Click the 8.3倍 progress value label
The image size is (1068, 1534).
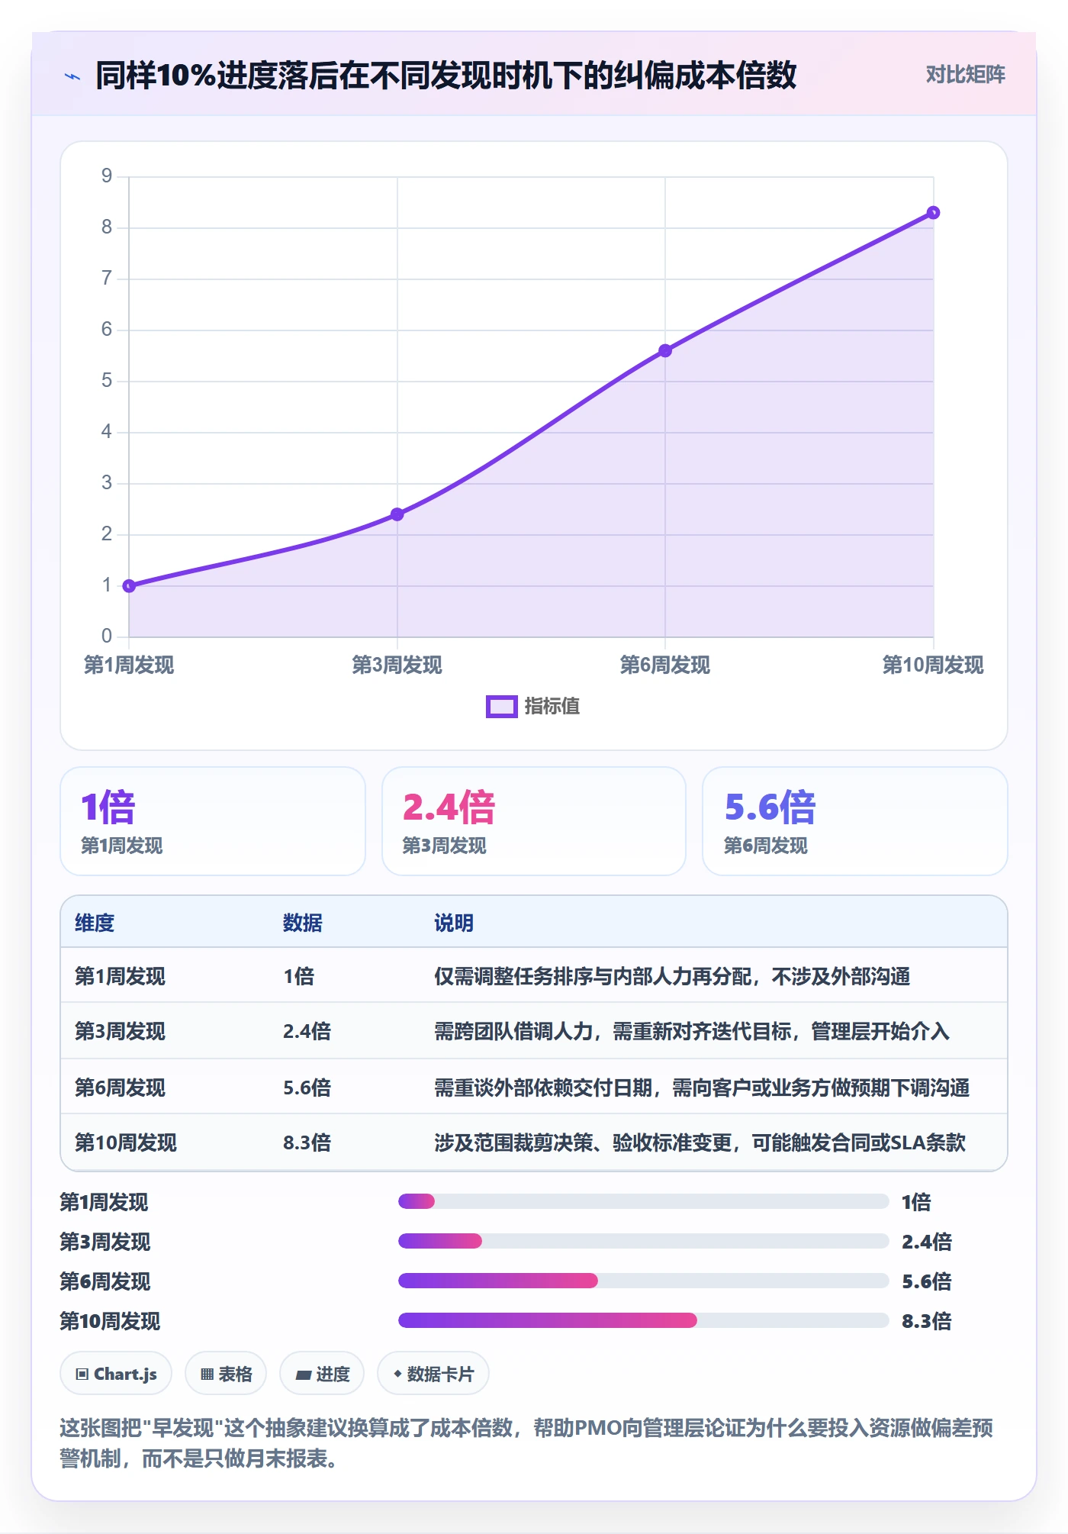(927, 1321)
